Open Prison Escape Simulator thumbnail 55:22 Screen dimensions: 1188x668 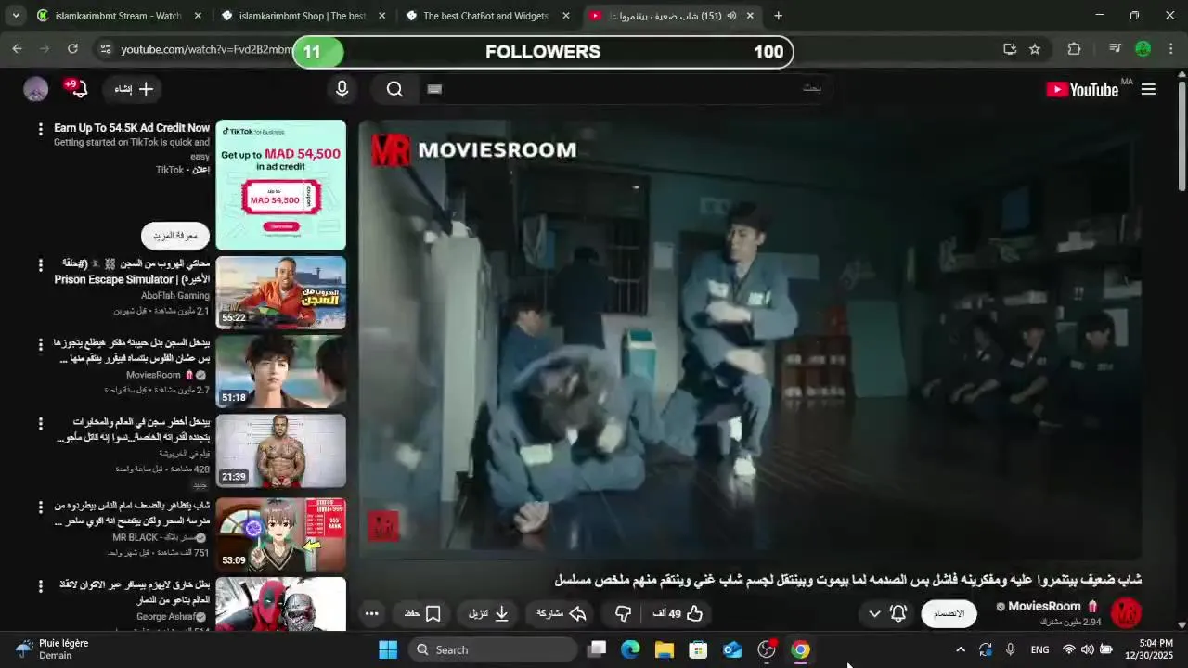click(281, 292)
